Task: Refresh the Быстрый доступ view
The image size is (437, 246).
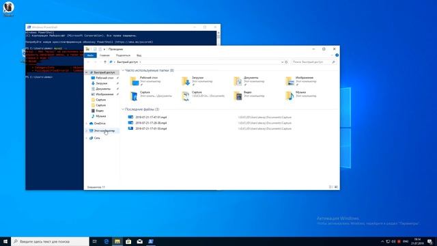Action: [x=286, y=62]
